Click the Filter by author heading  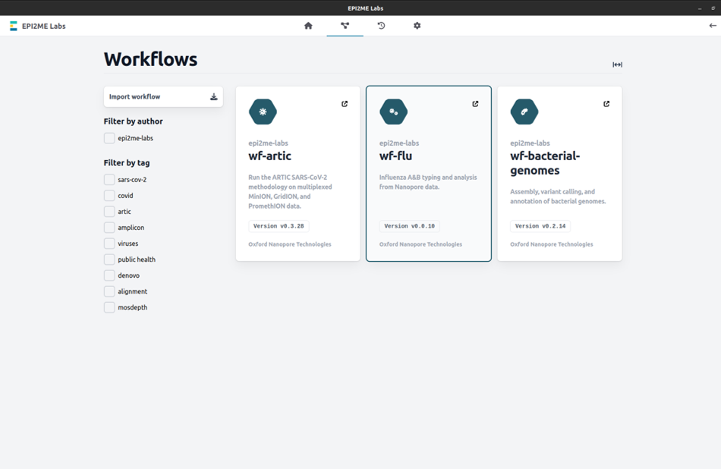(x=134, y=121)
